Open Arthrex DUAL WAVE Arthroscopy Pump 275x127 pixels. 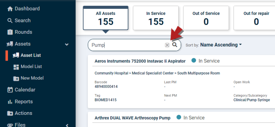(133, 118)
